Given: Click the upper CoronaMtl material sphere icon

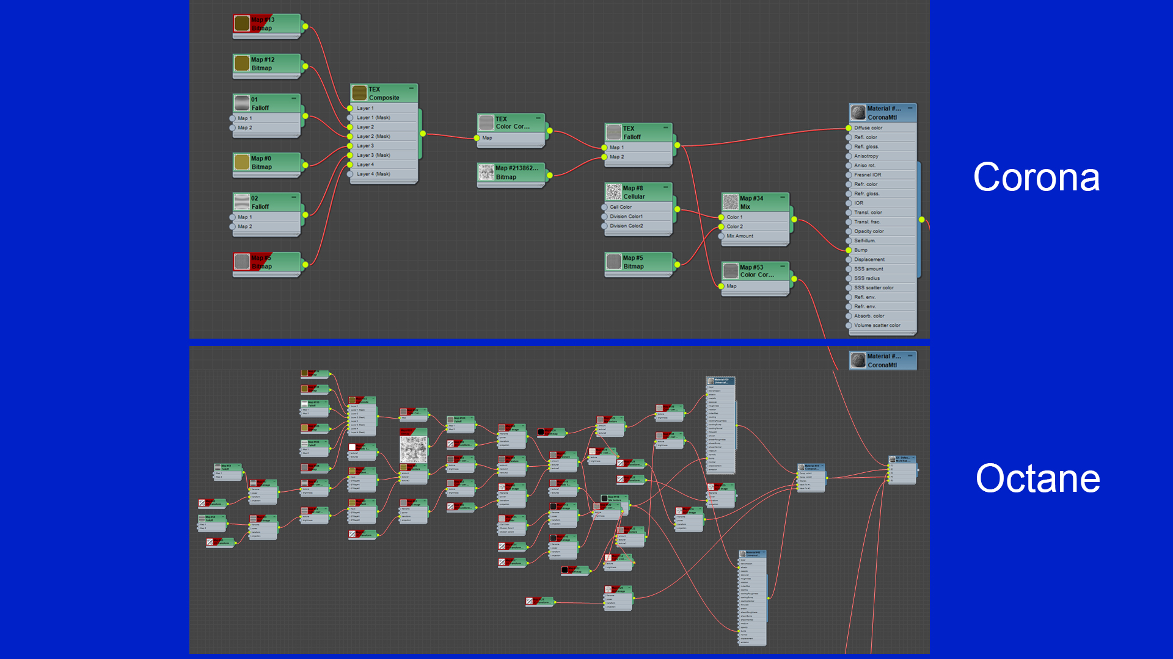Looking at the screenshot, I should point(858,112).
